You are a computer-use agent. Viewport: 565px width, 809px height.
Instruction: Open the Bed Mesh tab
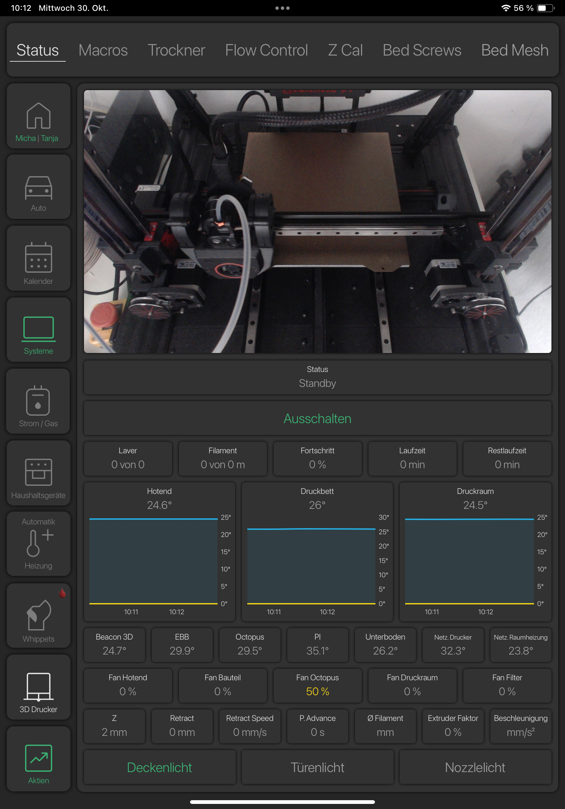pos(515,50)
